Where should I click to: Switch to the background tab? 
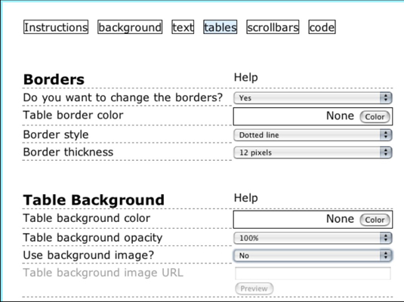[130, 27]
